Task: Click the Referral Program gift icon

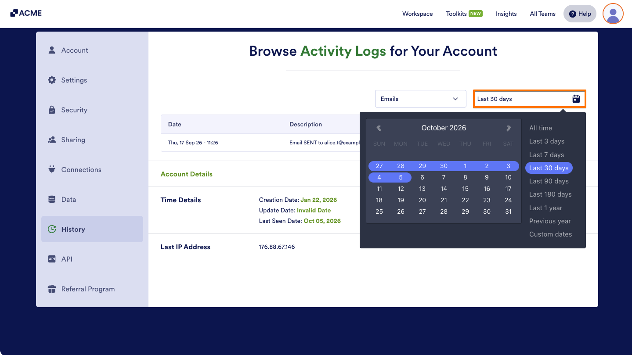Action: click(x=52, y=289)
